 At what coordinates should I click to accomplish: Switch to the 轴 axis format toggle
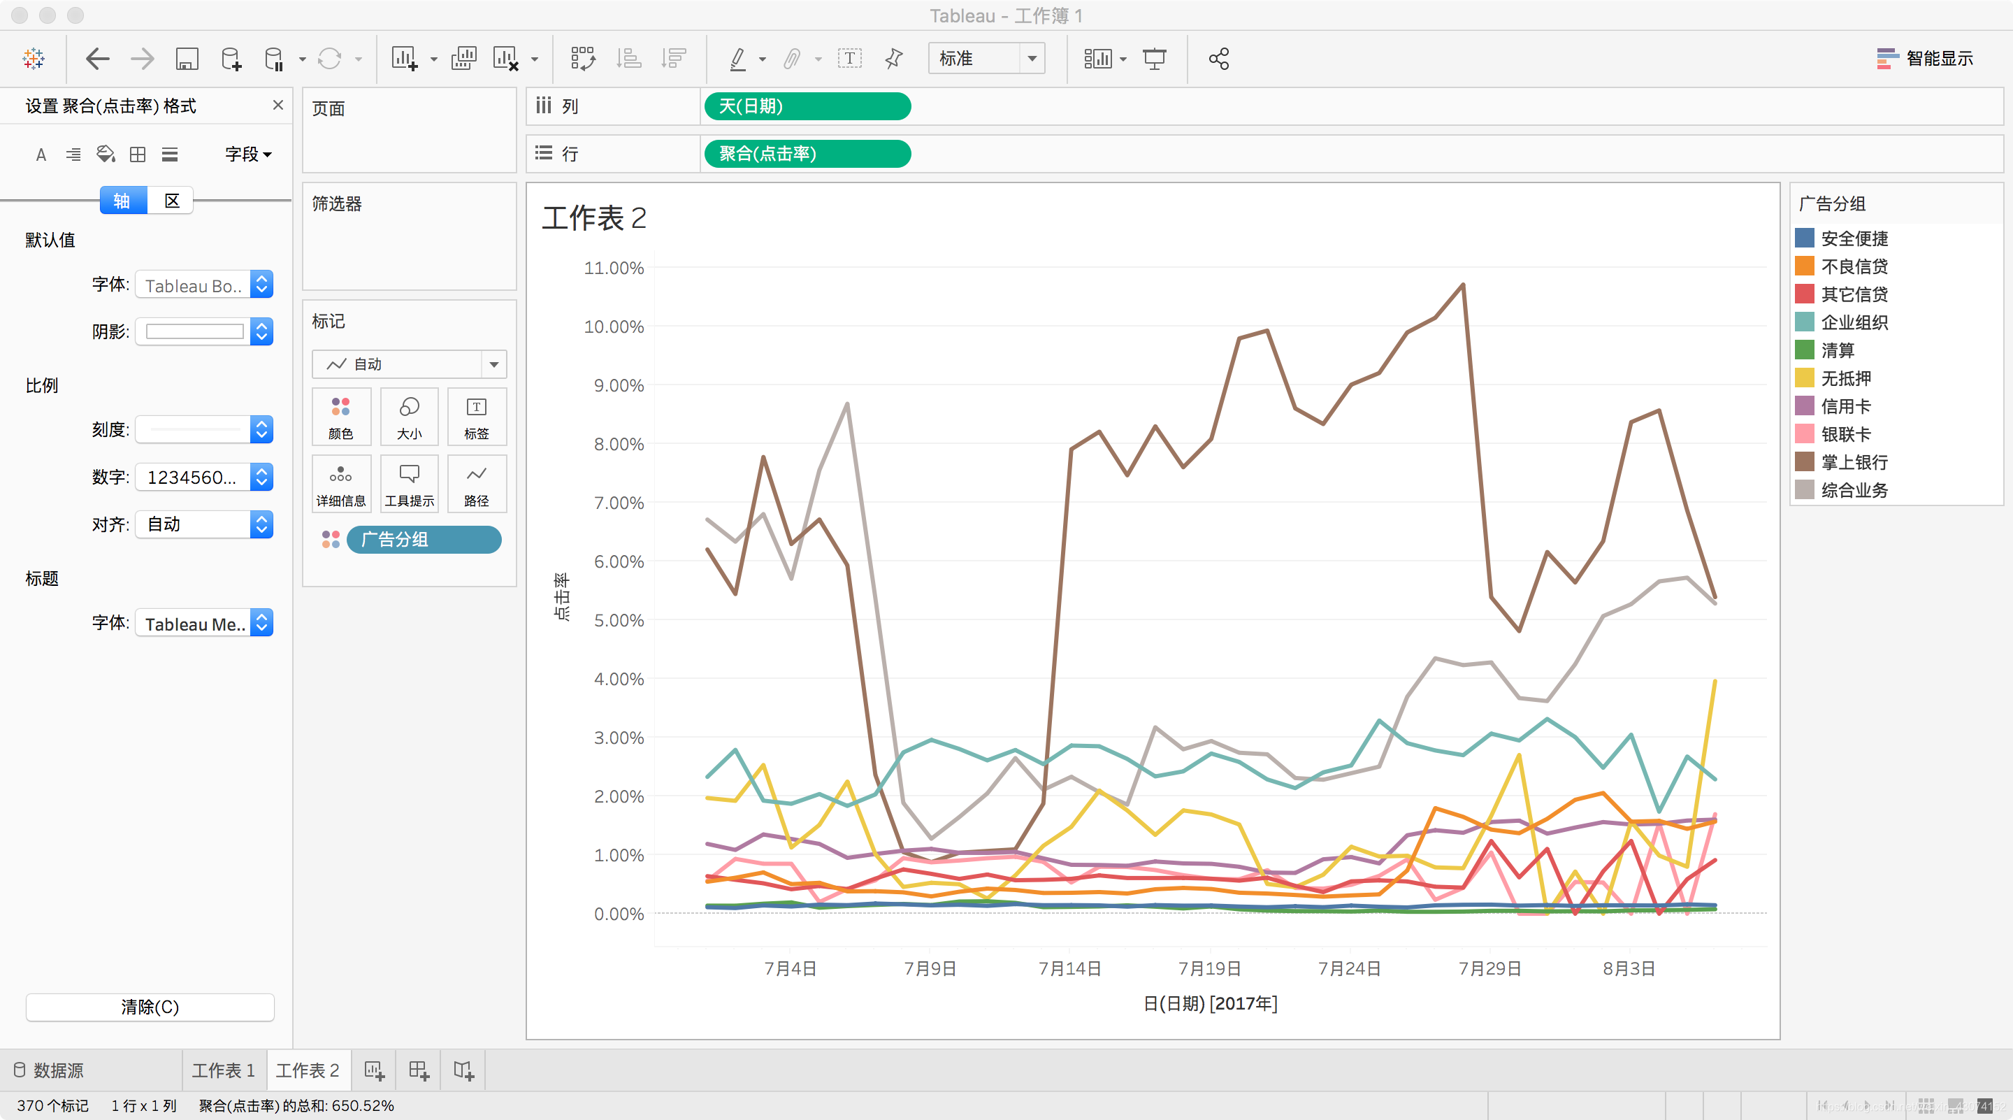[x=123, y=201]
